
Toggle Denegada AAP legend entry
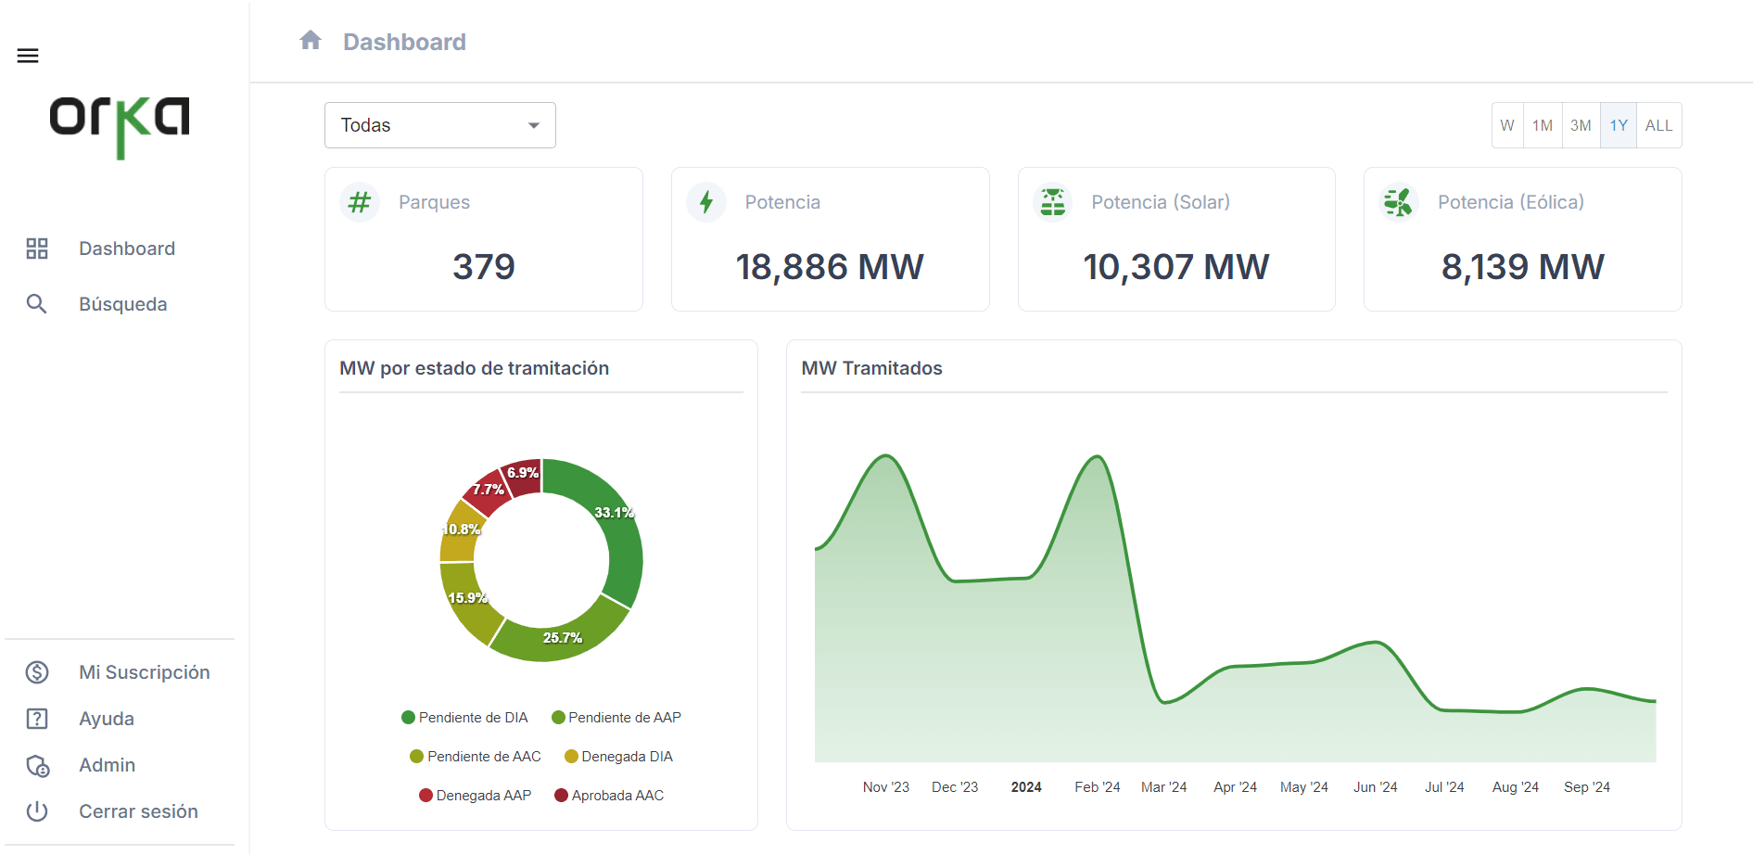(x=476, y=796)
